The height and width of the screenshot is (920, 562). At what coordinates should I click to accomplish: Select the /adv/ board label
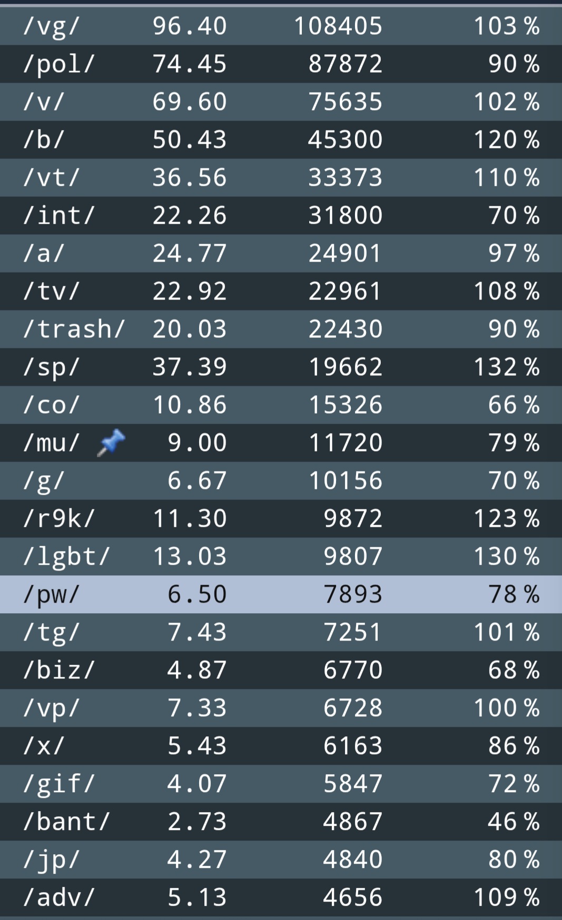point(58,898)
